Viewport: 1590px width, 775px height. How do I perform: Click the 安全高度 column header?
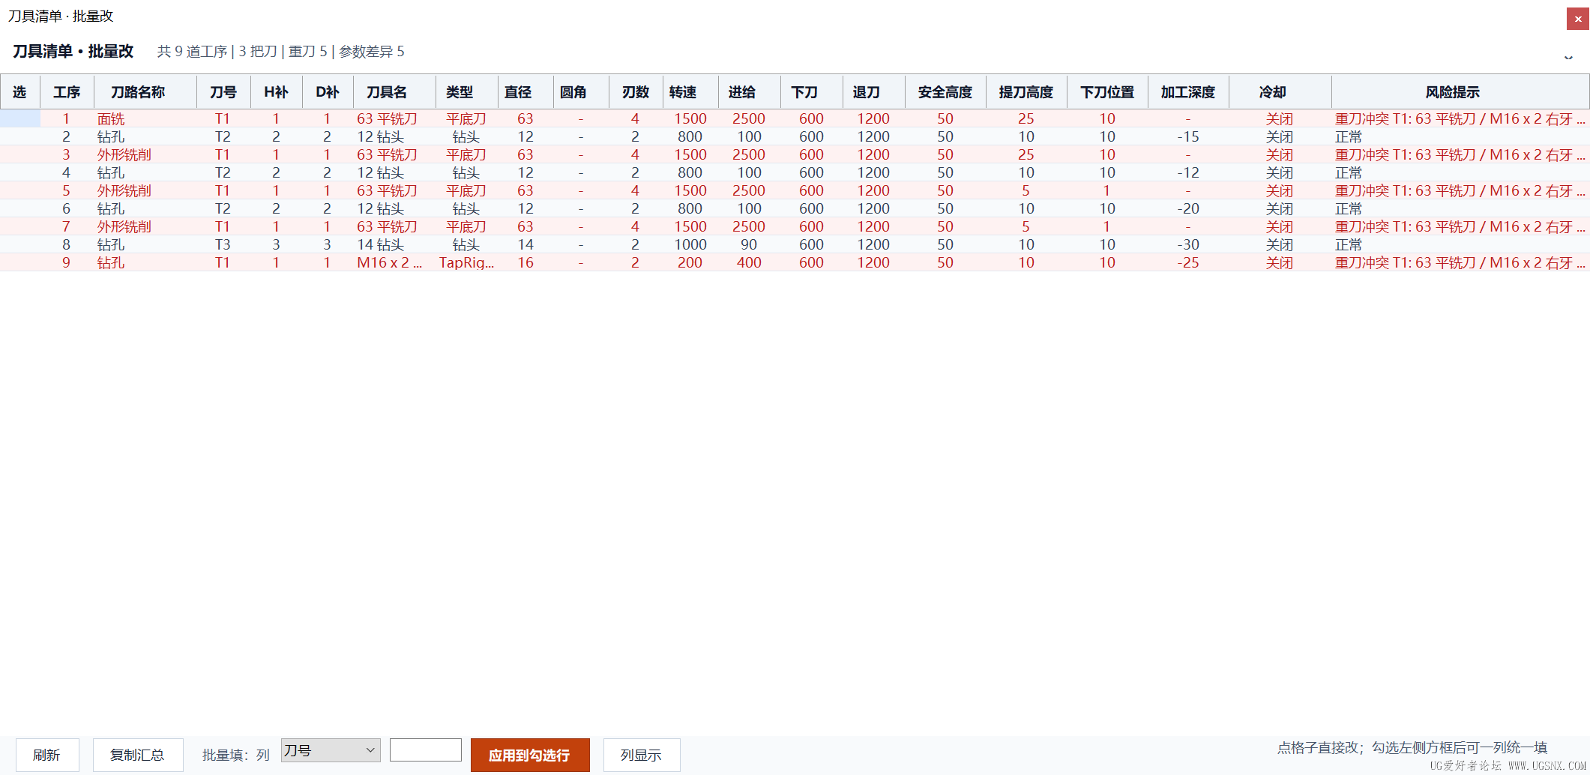(945, 92)
